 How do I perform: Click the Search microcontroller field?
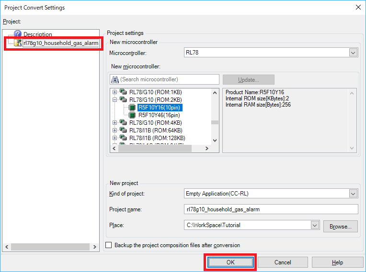164,79
